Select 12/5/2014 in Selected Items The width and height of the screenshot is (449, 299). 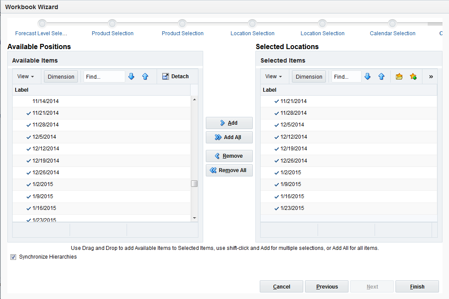[349, 125]
